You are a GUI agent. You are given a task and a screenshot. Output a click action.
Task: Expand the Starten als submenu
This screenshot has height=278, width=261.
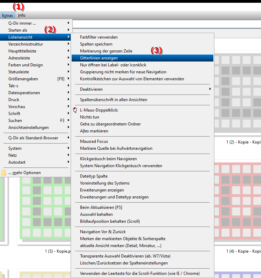pos(35,30)
